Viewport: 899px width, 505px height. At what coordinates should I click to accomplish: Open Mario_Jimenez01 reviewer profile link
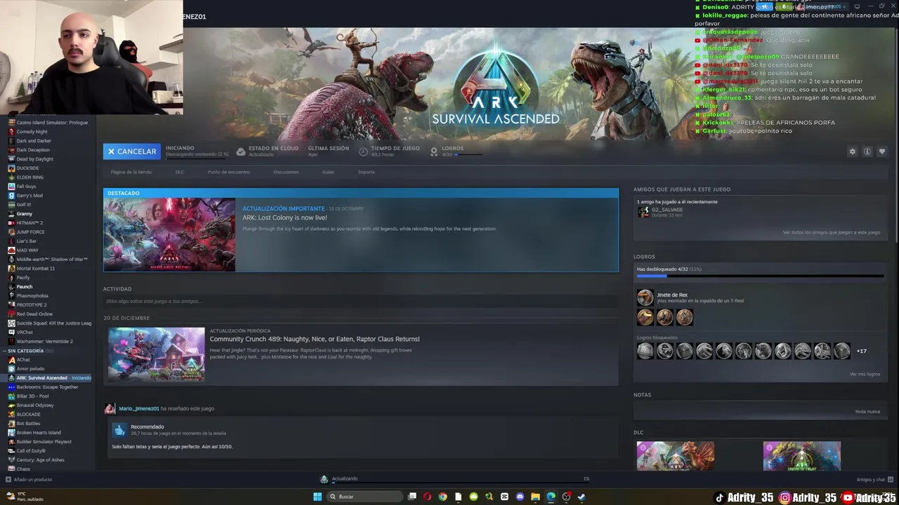click(x=138, y=408)
